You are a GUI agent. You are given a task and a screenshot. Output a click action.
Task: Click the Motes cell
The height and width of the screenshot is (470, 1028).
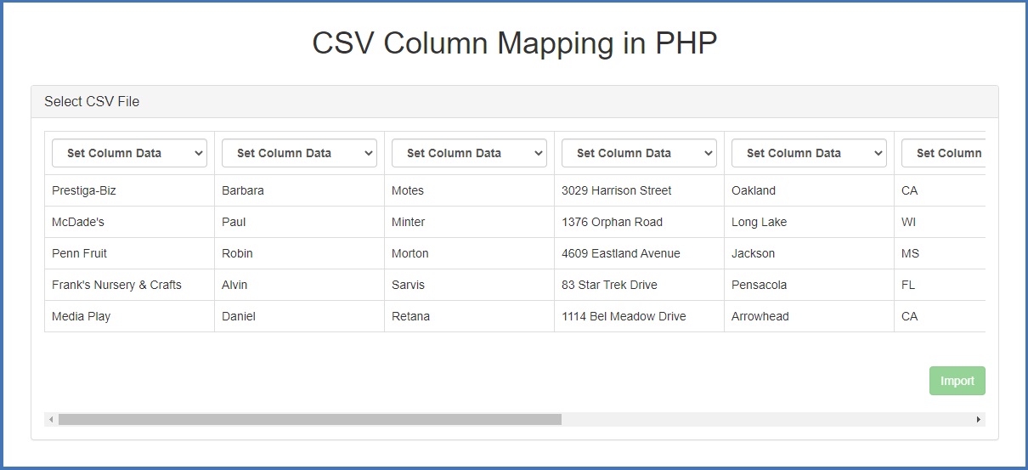point(469,190)
